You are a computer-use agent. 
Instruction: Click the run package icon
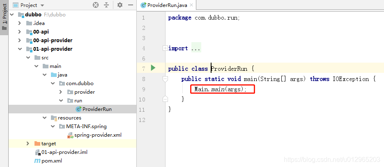click(x=70, y=101)
